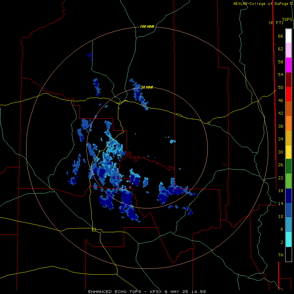Click the legend value 66
The width and height of the screenshot is (294, 294).
(281, 36)
